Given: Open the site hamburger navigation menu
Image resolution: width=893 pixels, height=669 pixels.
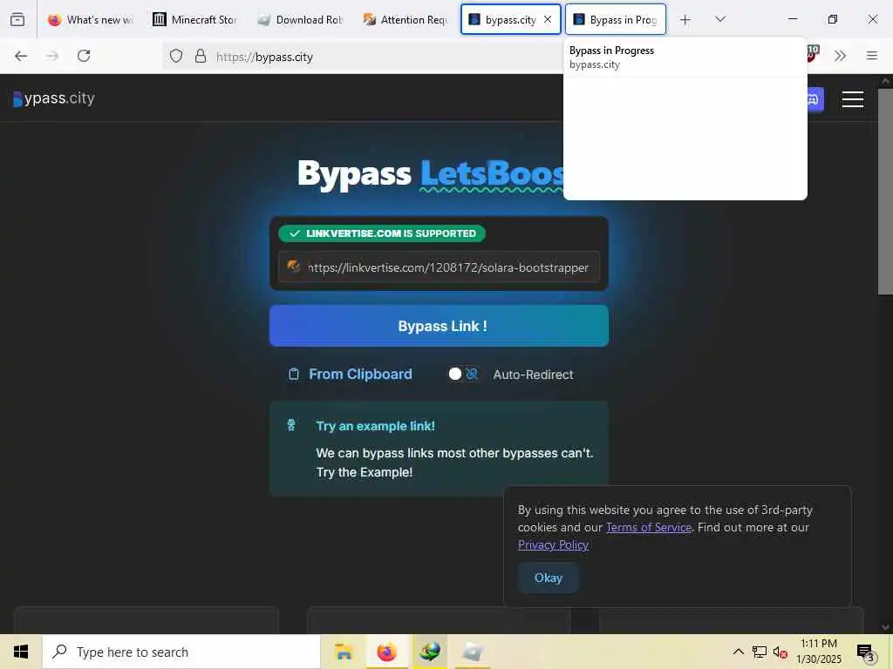Looking at the screenshot, I should click(x=853, y=99).
